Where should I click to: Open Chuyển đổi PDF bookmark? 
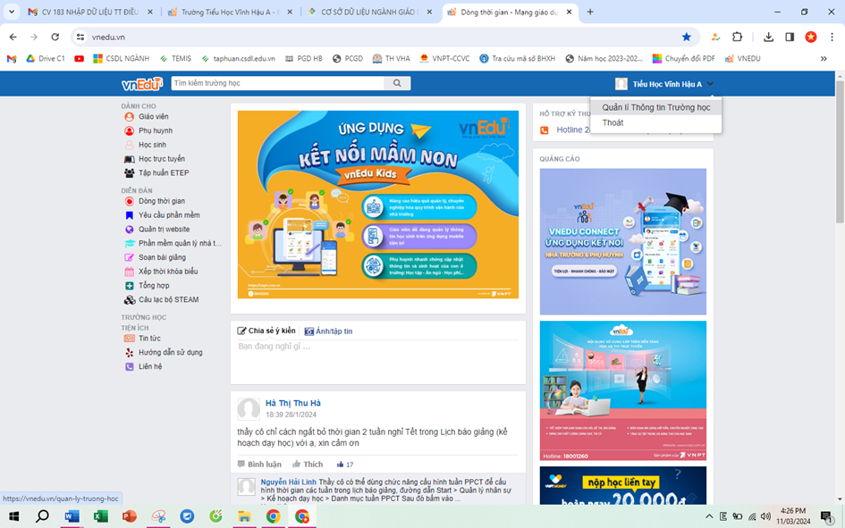click(684, 59)
